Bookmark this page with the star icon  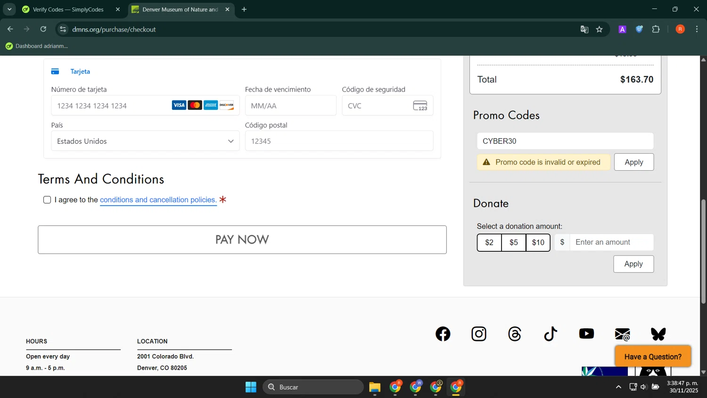[600, 29]
